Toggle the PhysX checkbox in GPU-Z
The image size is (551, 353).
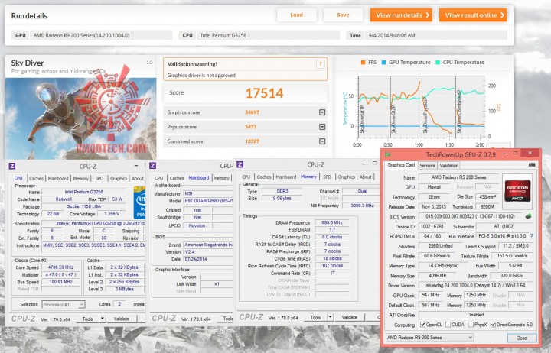pyautogui.click(x=471, y=325)
